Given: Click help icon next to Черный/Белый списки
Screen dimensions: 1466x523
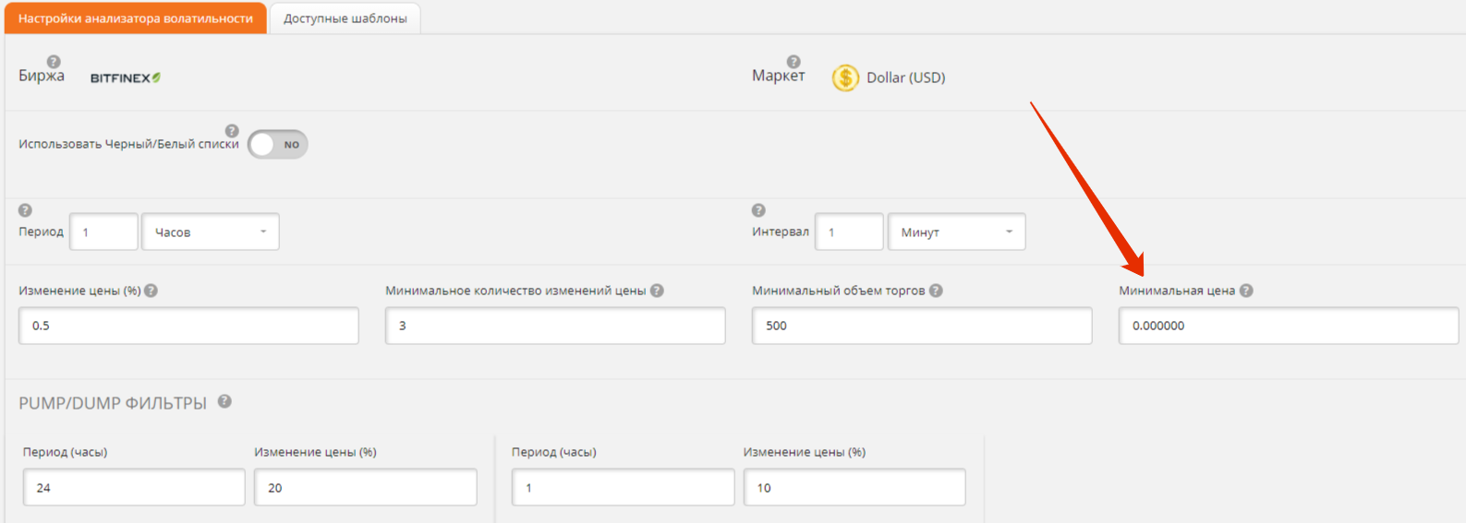Looking at the screenshot, I should (x=232, y=131).
